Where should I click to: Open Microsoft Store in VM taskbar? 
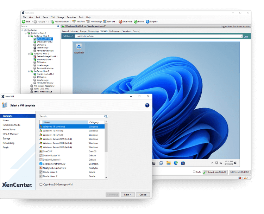pyautogui.click(x=183, y=163)
